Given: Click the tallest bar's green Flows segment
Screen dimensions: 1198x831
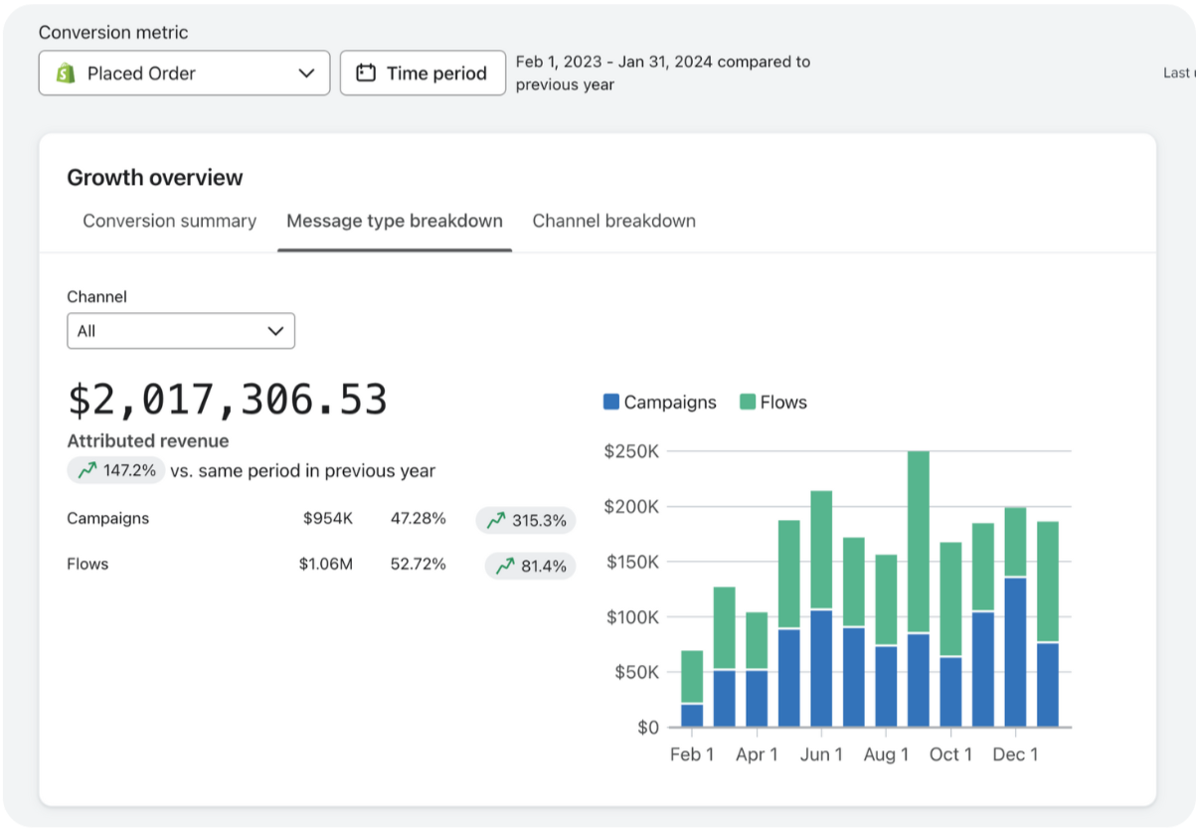Looking at the screenshot, I should [x=919, y=542].
